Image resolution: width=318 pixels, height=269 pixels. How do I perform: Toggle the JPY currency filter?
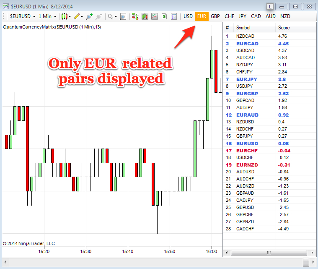tap(242, 16)
